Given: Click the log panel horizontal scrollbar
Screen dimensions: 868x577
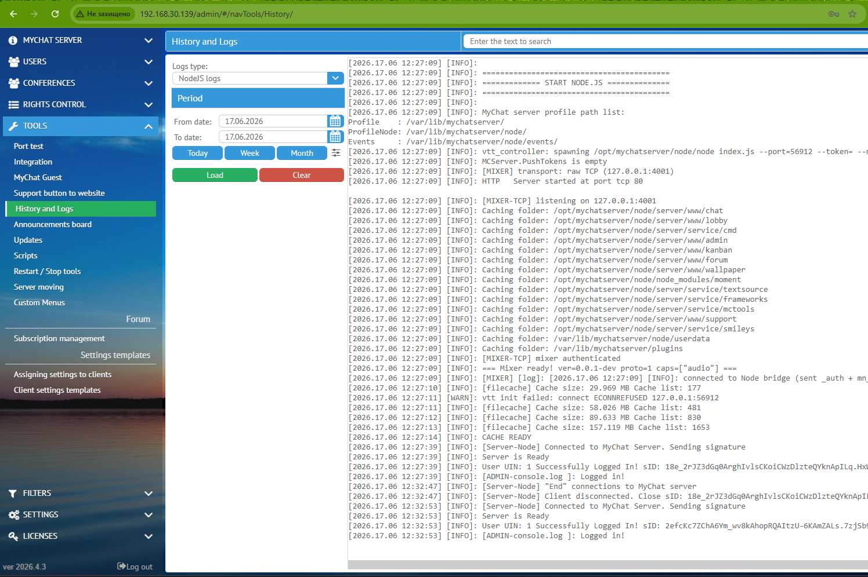Looking at the screenshot, I should pyautogui.click(x=608, y=565).
